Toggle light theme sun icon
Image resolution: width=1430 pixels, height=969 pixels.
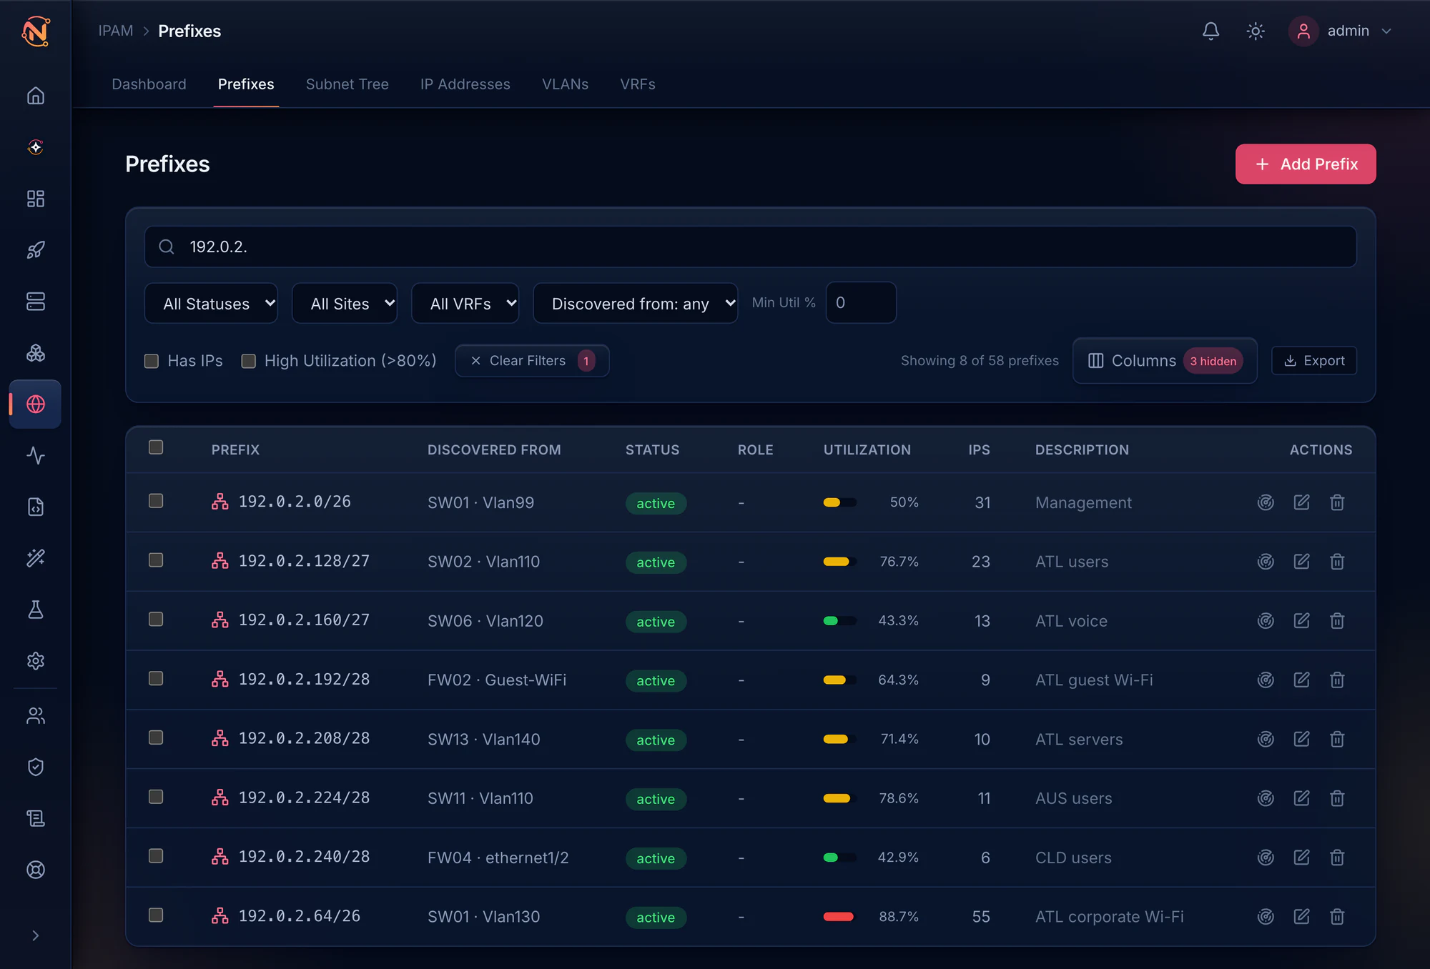[1256, 31]
